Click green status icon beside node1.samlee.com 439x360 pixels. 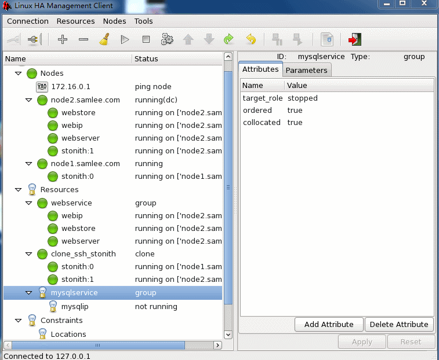(x=42, y=164)
